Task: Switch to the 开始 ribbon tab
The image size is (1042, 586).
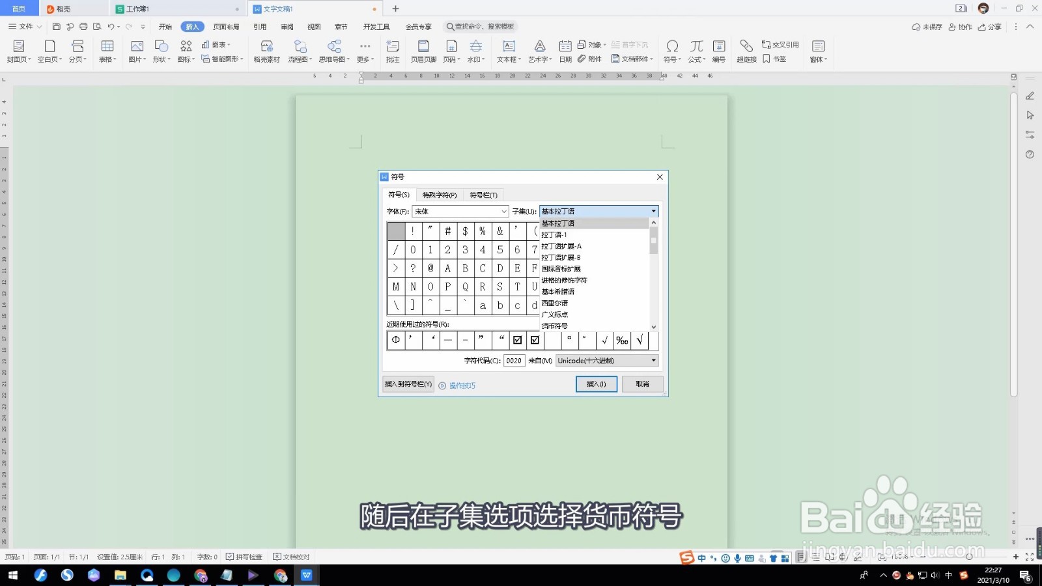Action: point(165,27)
